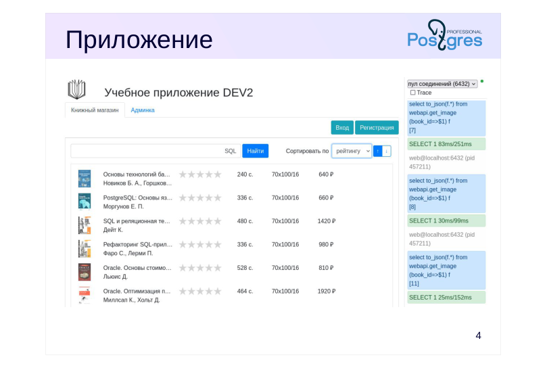
Task: Click the green connection status dot
Action: point(482,81)
